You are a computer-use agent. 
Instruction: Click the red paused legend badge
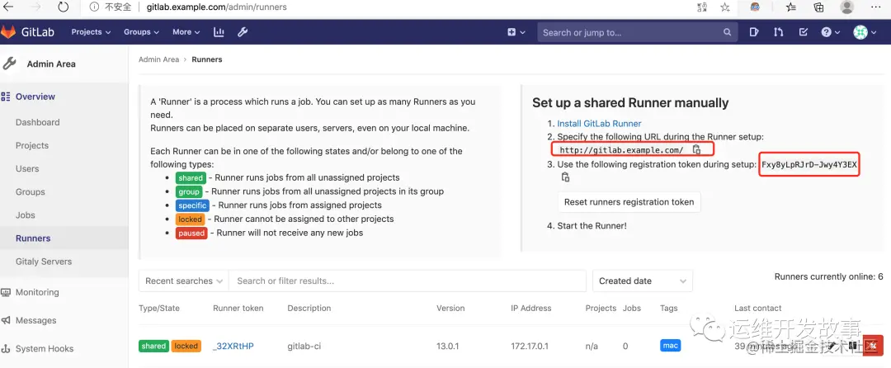(191, 233)
